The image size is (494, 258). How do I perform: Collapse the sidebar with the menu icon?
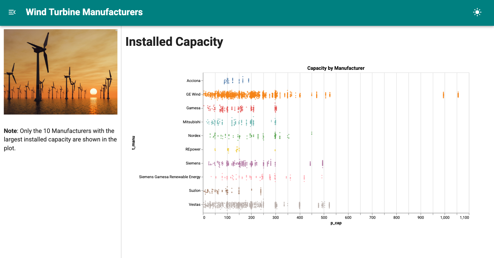coord(12,12)
